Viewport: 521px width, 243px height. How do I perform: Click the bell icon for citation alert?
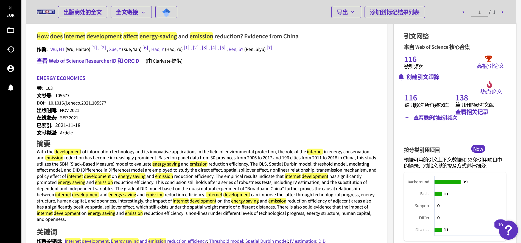click(x=401, y=77)
